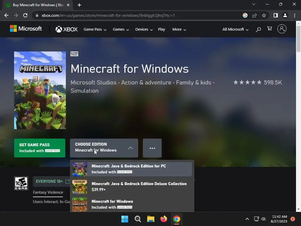Click the browser forward arrow

16,15
